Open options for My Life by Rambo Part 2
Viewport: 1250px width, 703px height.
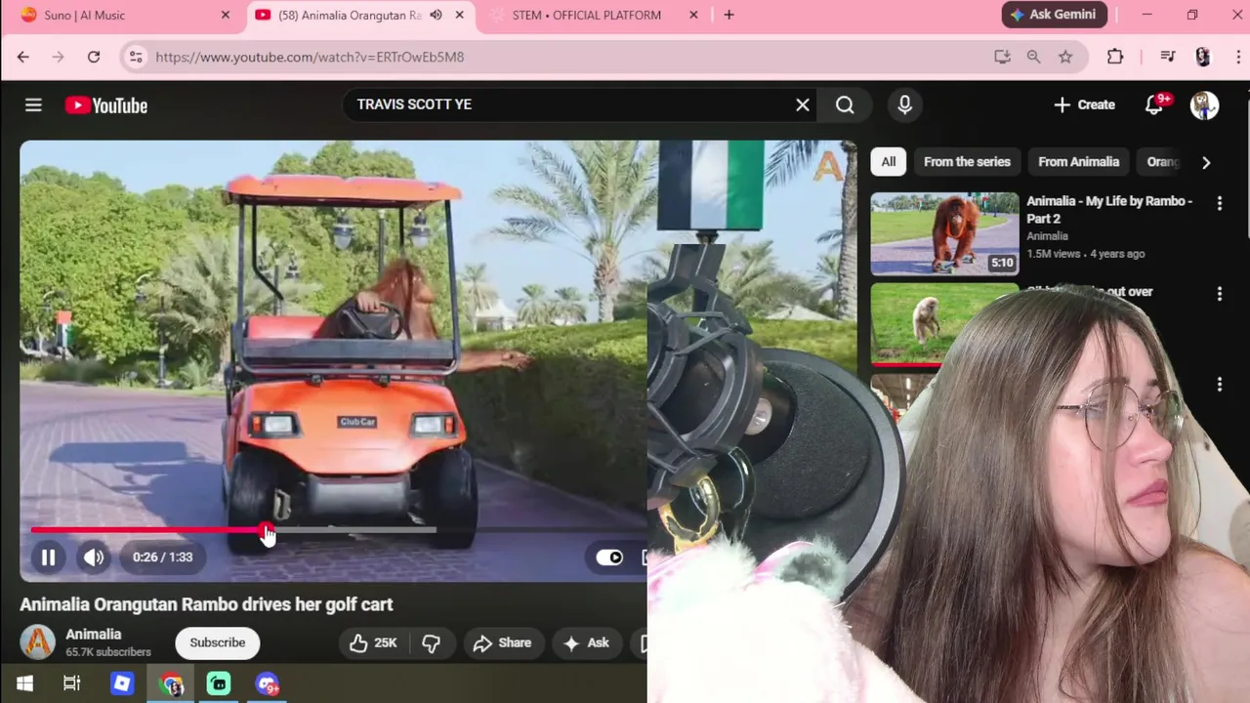tap(1219, 203)
